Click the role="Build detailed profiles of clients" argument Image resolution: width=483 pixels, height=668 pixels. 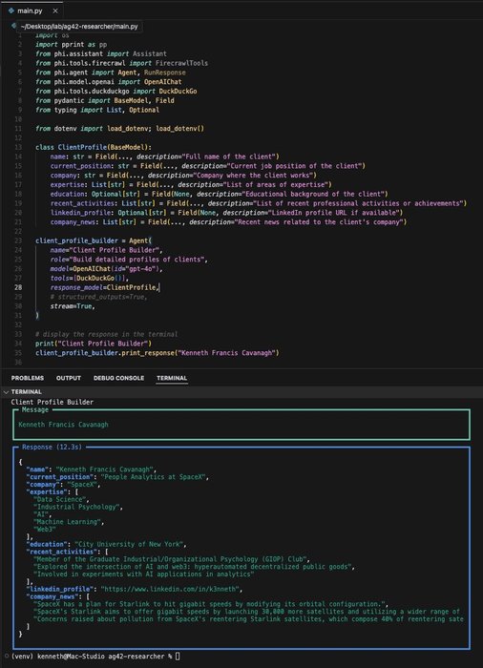tap(129, 260)
